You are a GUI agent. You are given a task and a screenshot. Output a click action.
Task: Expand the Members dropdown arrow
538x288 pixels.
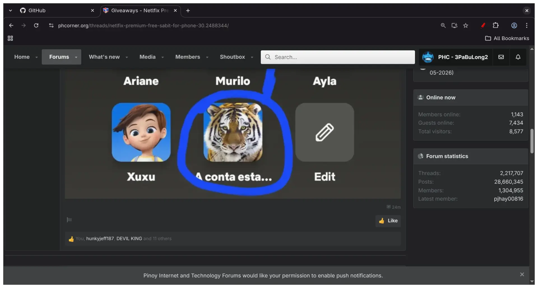207,57
